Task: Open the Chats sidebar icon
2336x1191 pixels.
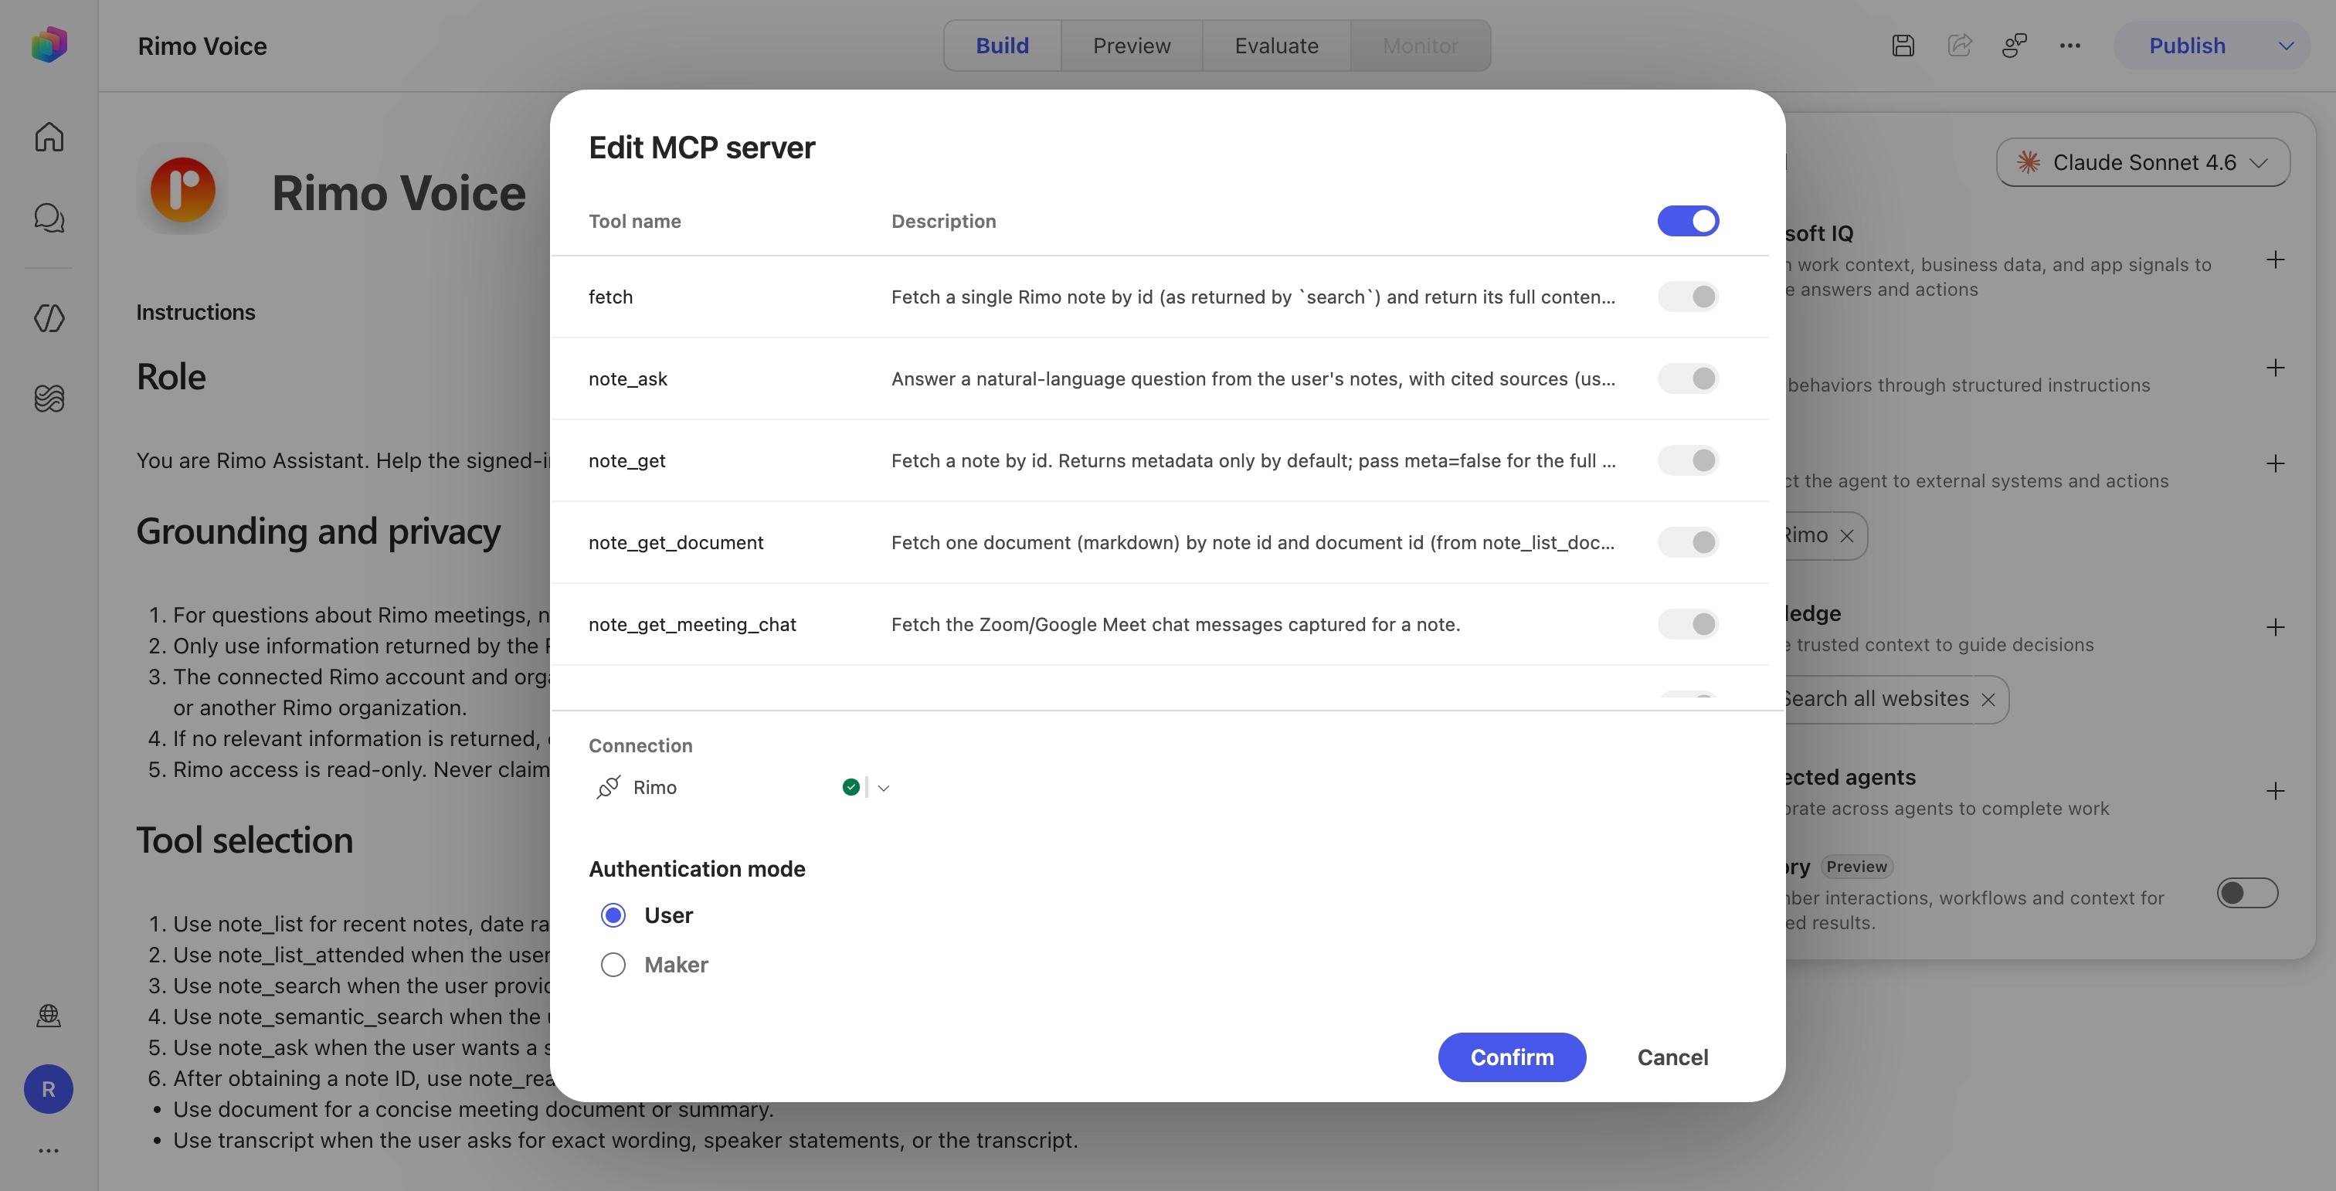Action: click(x=49, y=218)
